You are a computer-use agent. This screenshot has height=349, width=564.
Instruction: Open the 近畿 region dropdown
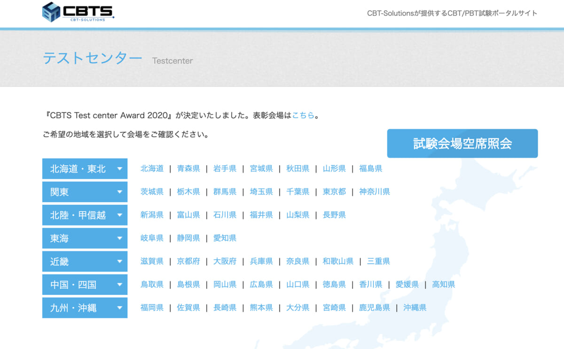(x=85, y=261)
